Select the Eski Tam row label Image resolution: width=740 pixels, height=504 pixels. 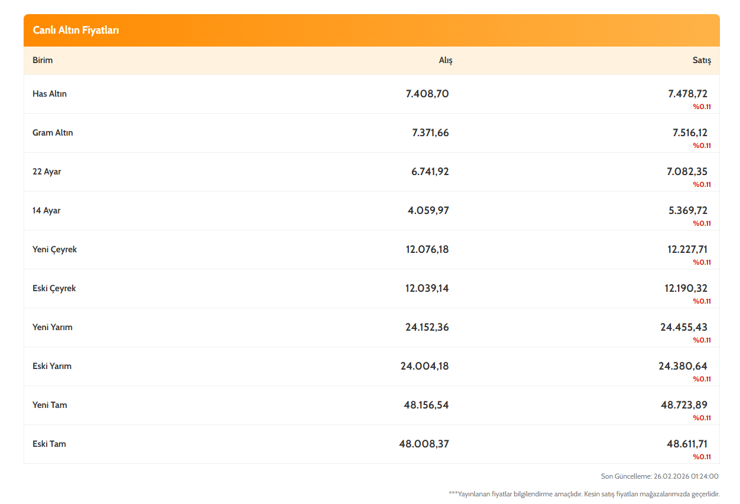[49, 444]
